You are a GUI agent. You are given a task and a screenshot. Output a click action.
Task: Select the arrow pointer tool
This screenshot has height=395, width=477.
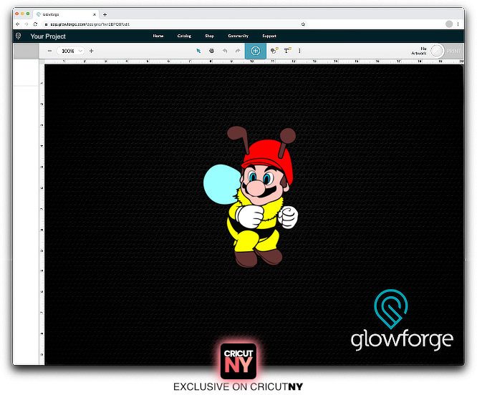point(198,51)
